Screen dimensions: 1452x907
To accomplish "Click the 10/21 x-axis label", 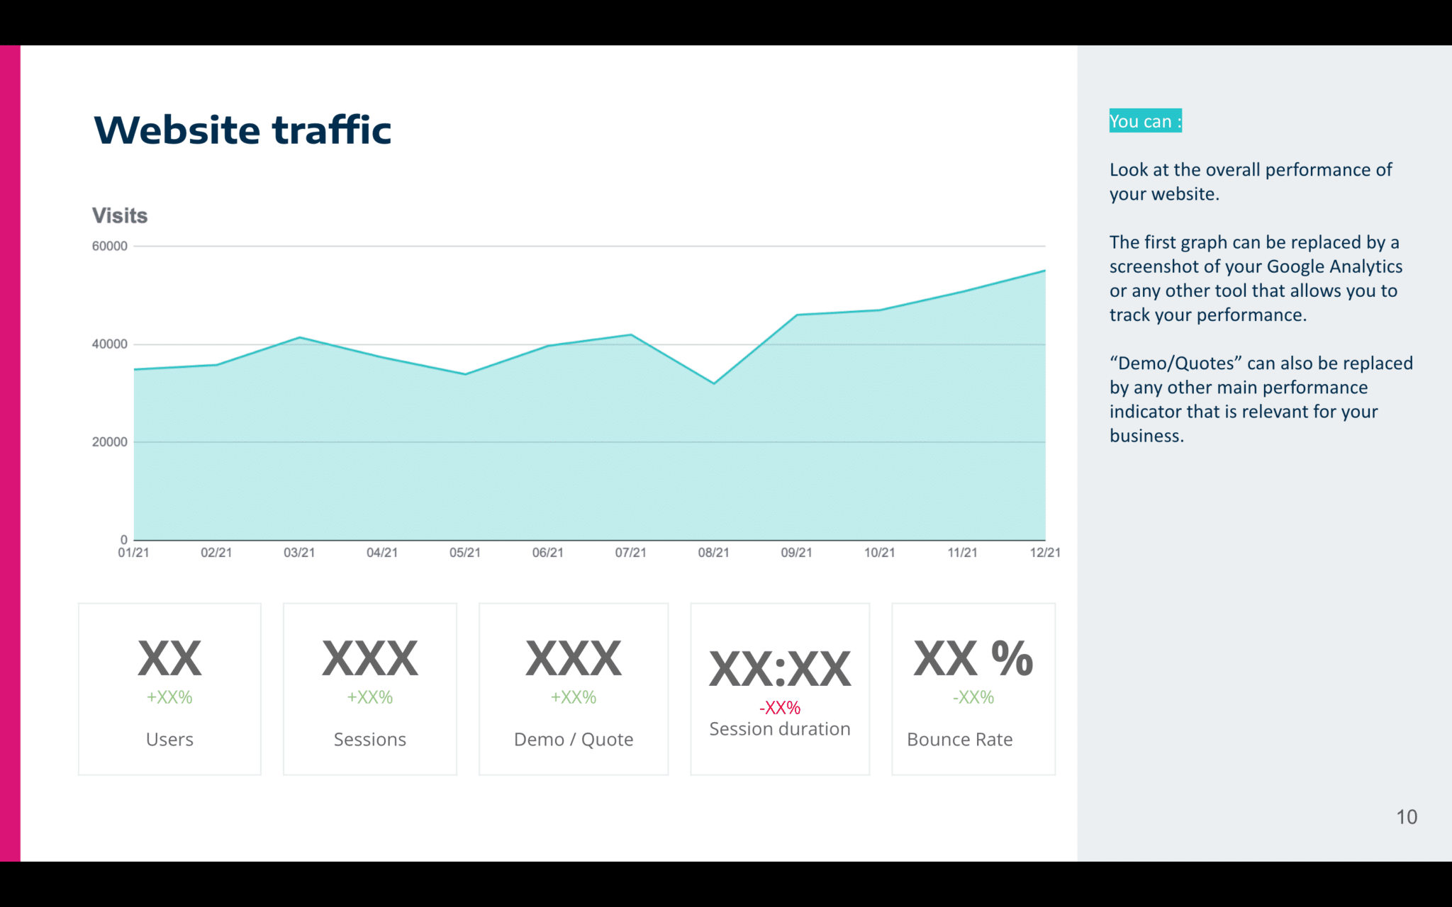I will point(880,553).
